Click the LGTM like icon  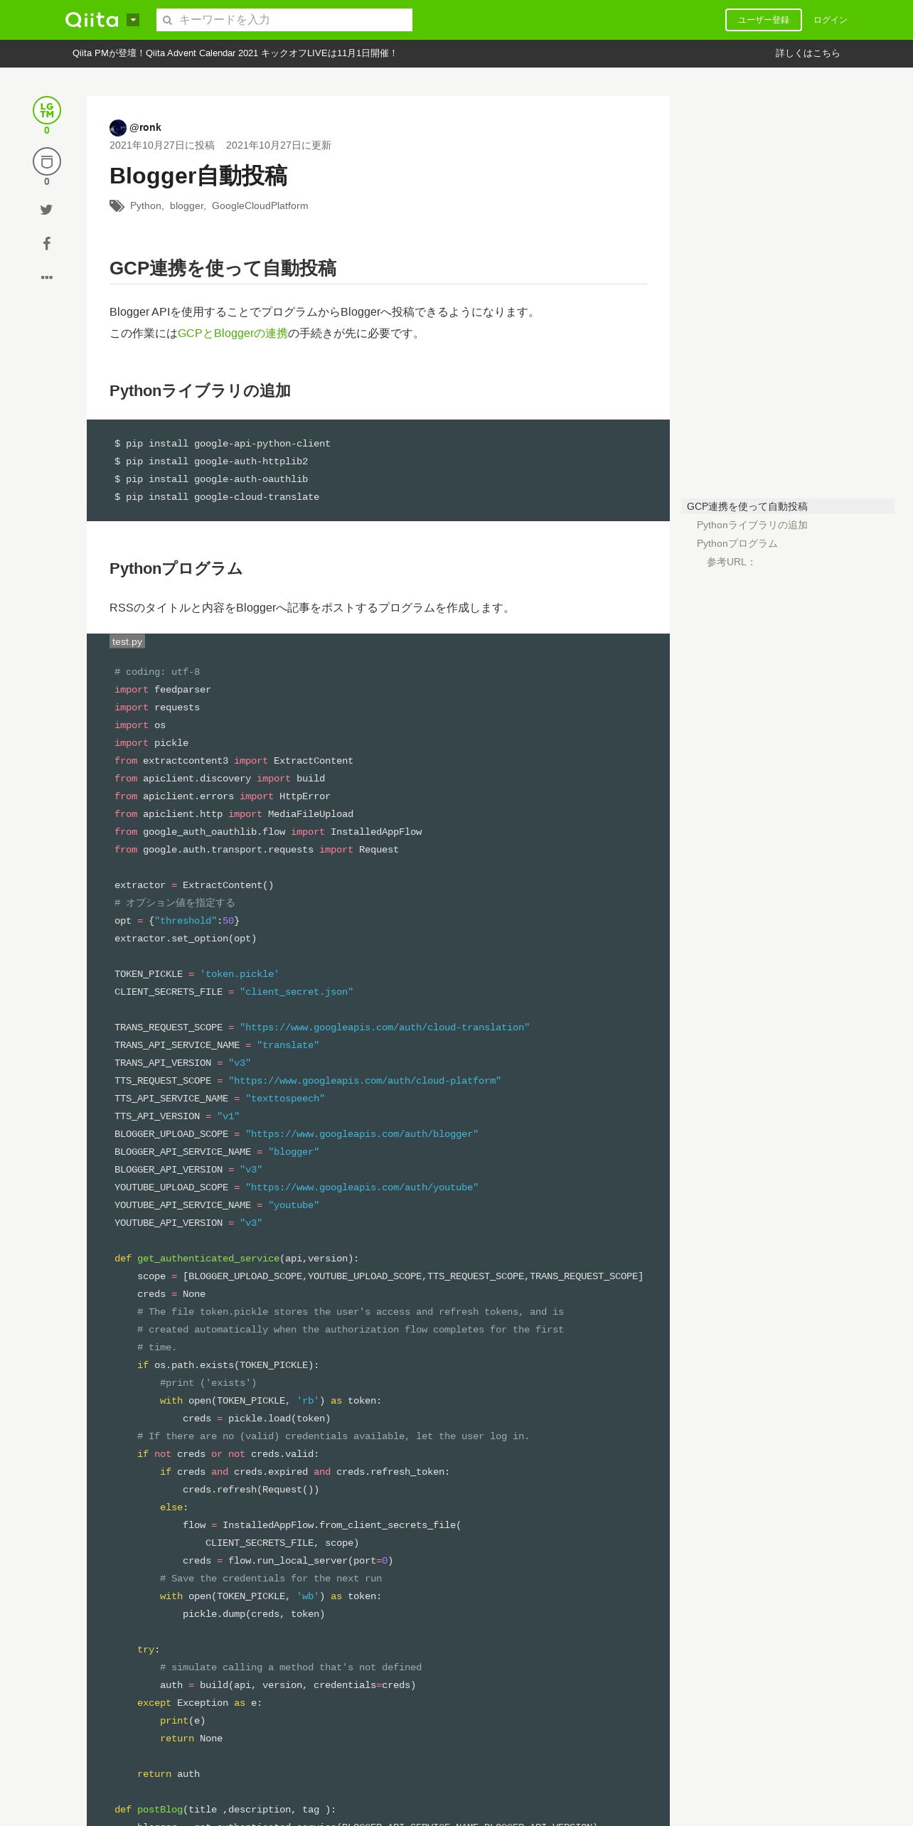coord(47,110)
